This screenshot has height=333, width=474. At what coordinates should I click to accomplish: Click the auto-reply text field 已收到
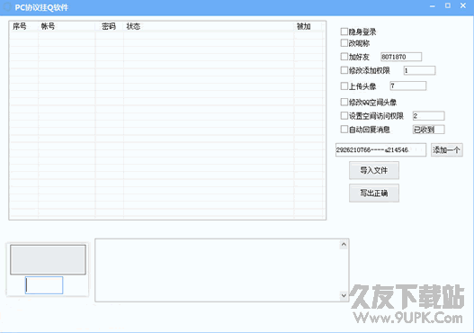point(428,130)
